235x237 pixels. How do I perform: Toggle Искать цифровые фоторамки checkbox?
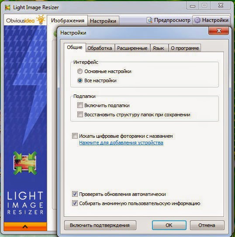75,136
